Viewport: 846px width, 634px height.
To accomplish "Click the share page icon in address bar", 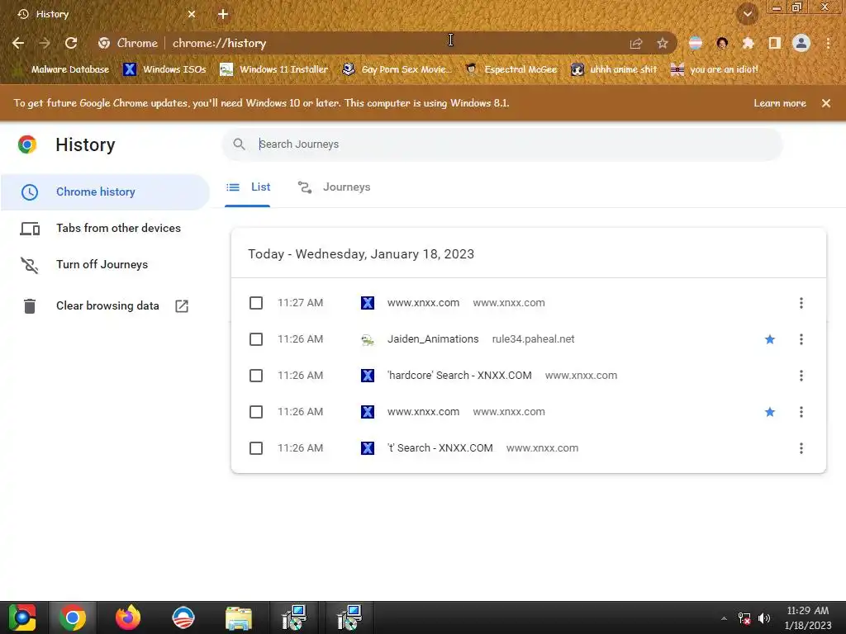I will 636,43.
